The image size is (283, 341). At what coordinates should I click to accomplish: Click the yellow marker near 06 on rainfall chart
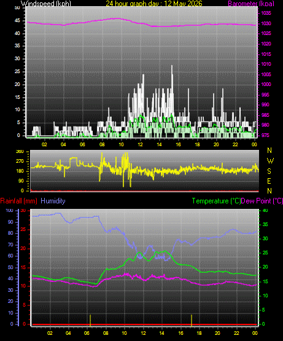(x=90, y=320)
